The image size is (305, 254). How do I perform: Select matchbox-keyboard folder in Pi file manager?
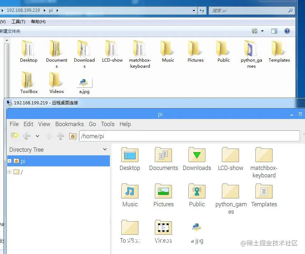[264, 163]
